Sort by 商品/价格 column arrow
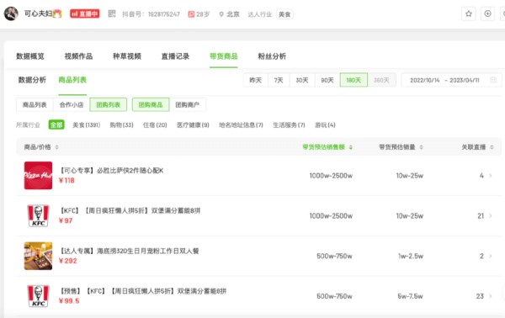Viewport: 505px width, 318px height. tap(56, 147)
